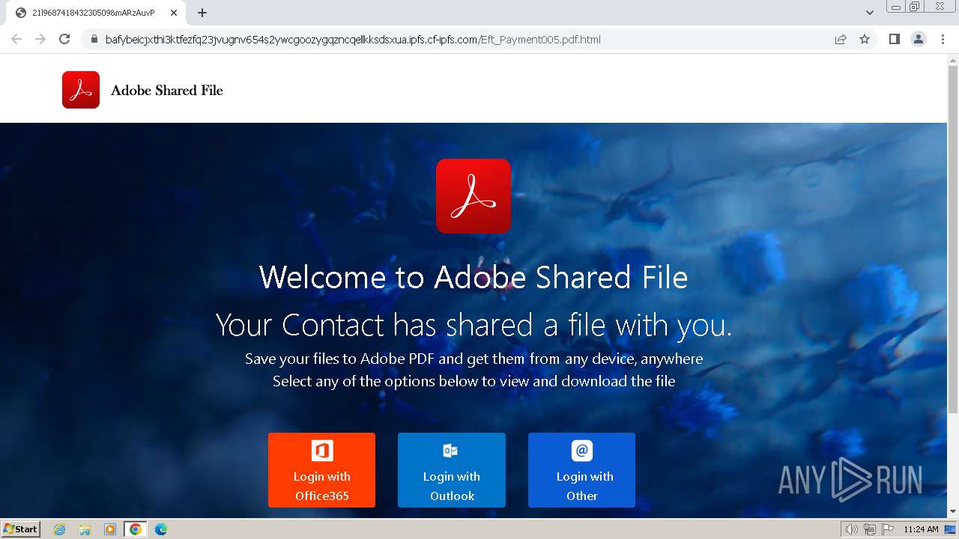
Task: Click the clock showing 11:24 AM
Action: click(921, 529)
